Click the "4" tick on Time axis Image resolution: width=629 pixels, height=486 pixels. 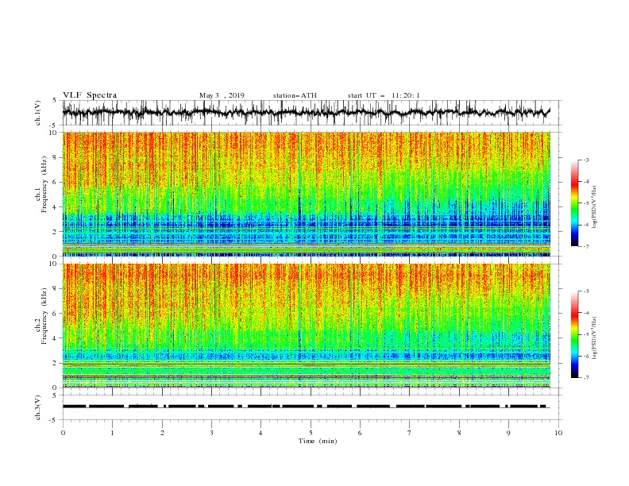260,433
